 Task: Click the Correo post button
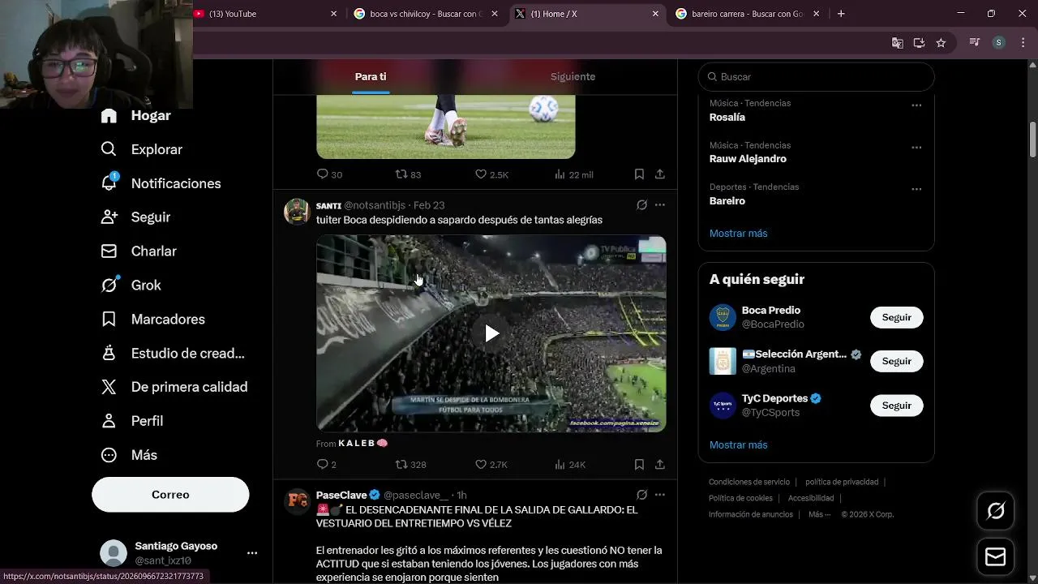pos(170,495)
